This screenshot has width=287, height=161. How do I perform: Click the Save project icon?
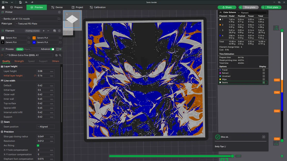[x=20, y=2]
